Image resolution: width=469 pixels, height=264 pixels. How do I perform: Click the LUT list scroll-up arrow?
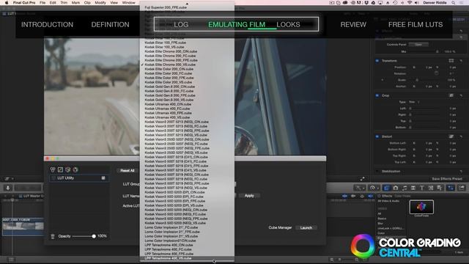coord(187,4)
